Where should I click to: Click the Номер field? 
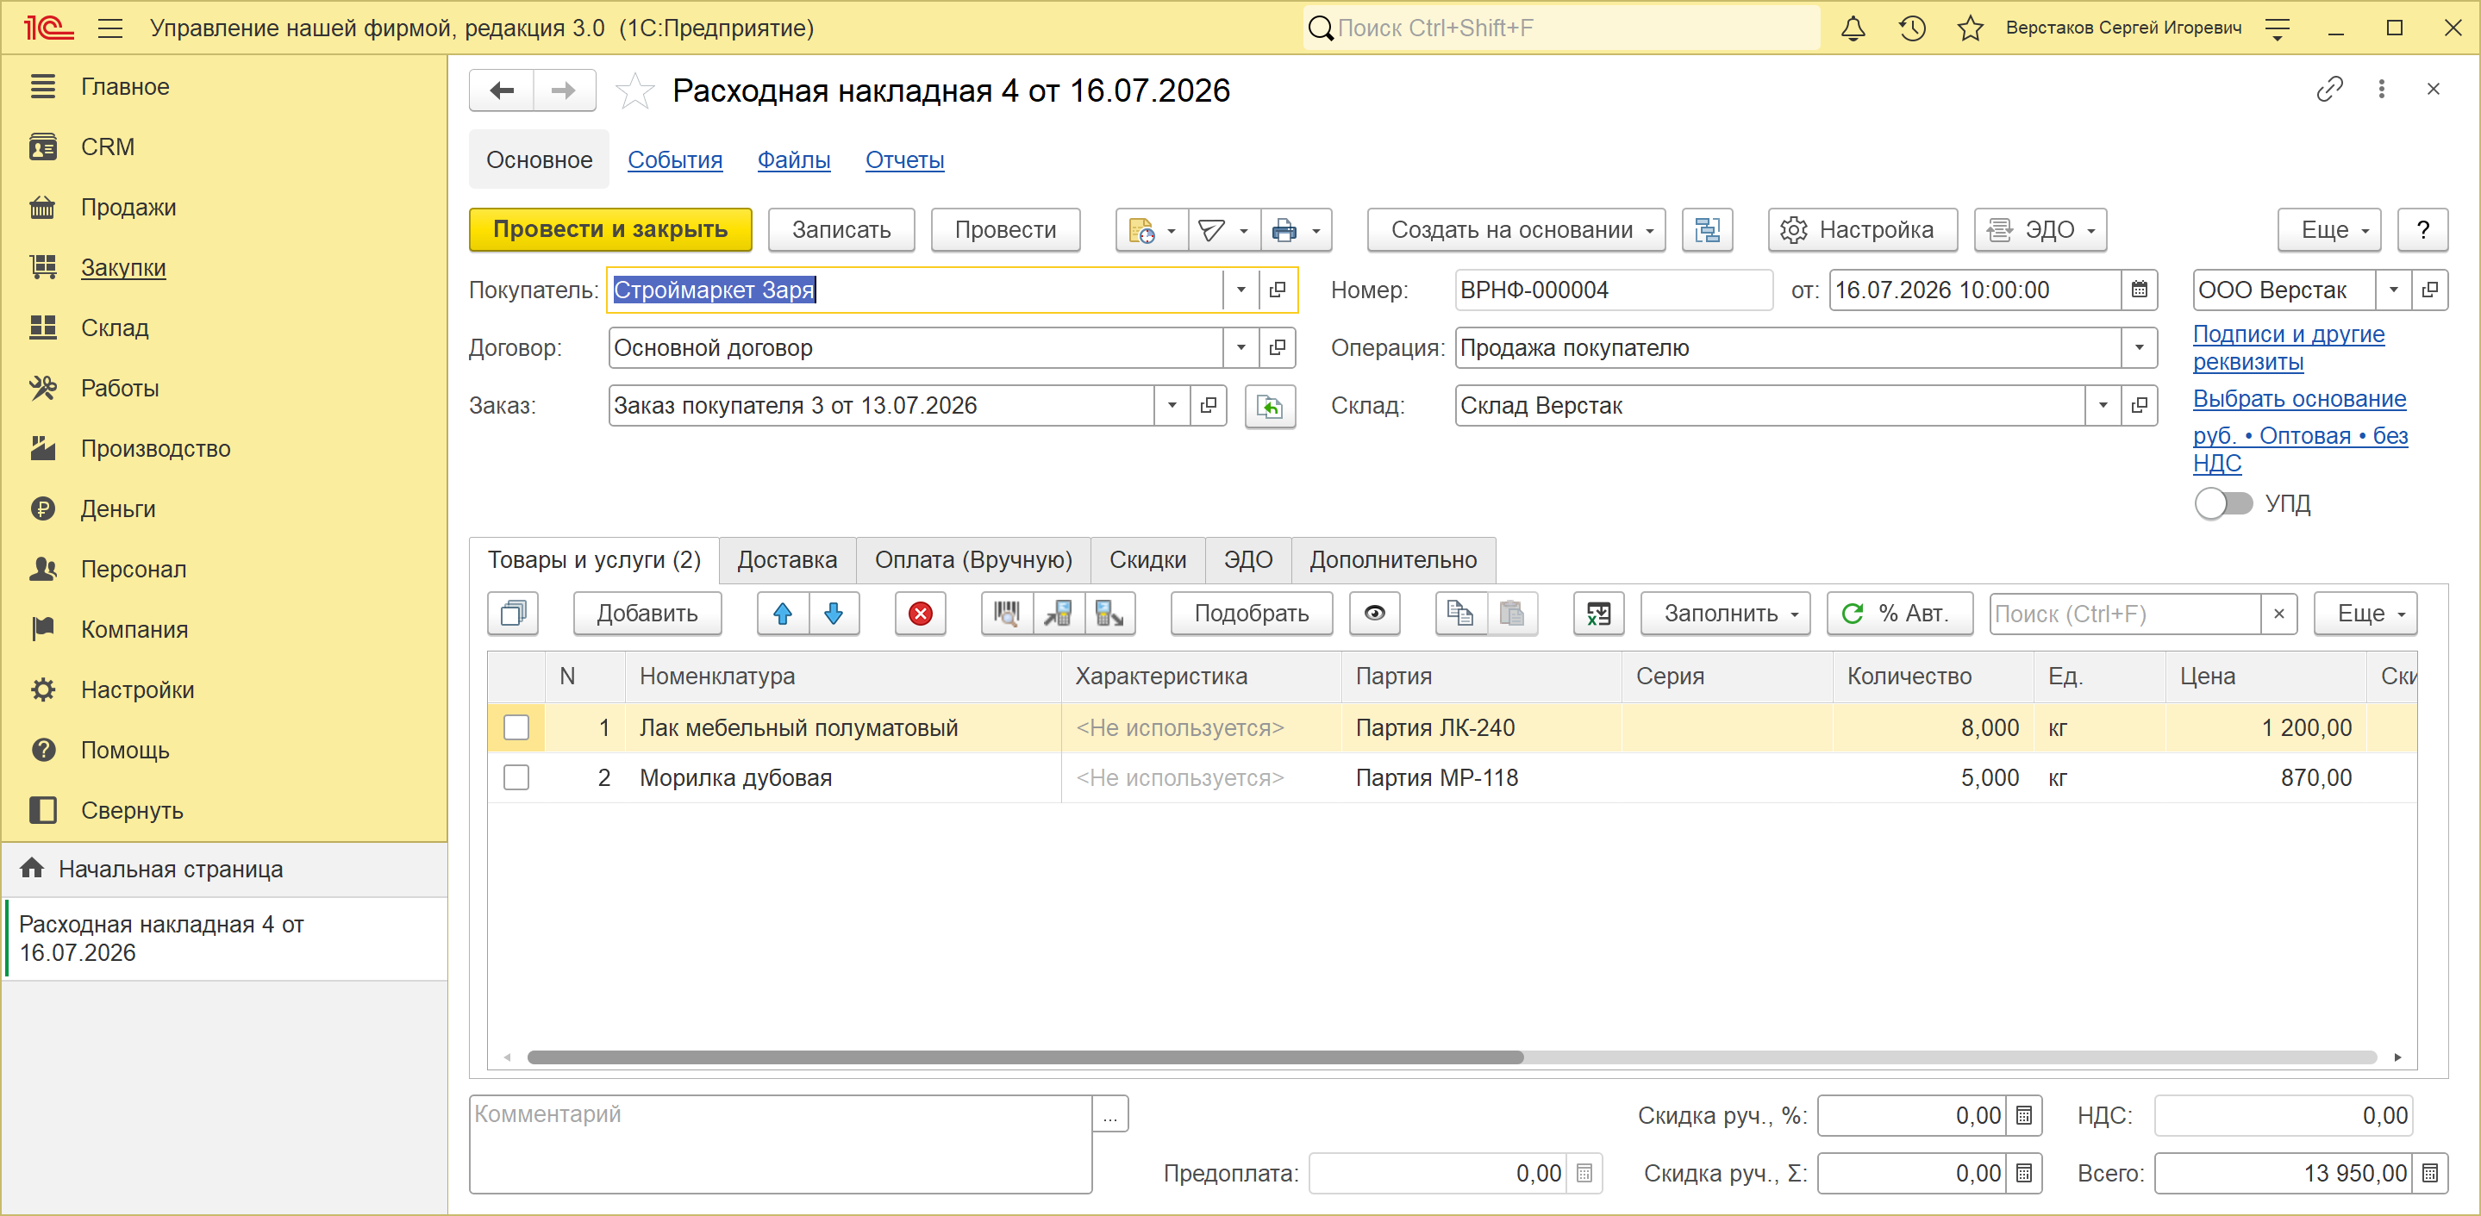tap(1612, 290)
